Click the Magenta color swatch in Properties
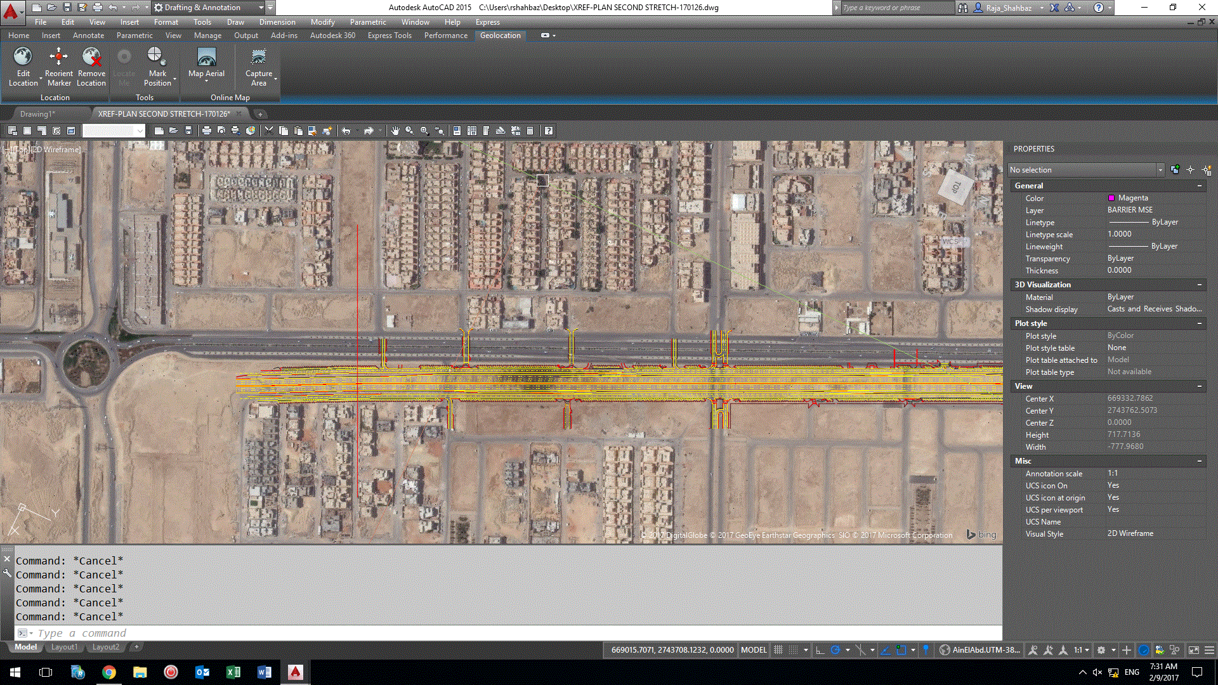The width and height of the screenshot is (1218, 685). point(1111,197)
